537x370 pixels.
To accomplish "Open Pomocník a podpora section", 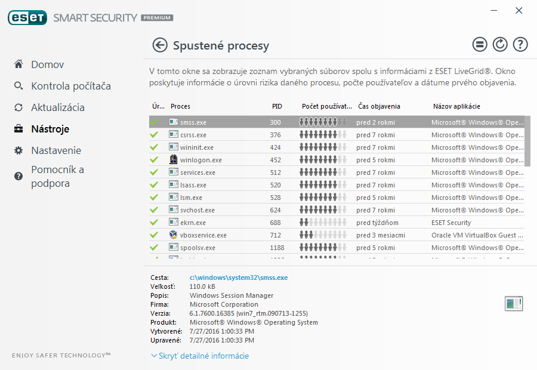I will point(57,177).
